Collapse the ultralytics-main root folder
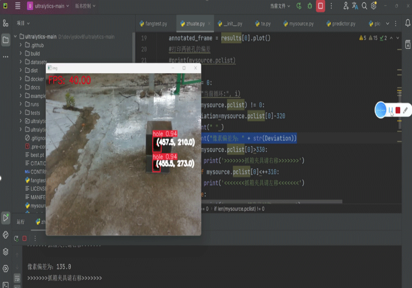 tap(15, 37)
